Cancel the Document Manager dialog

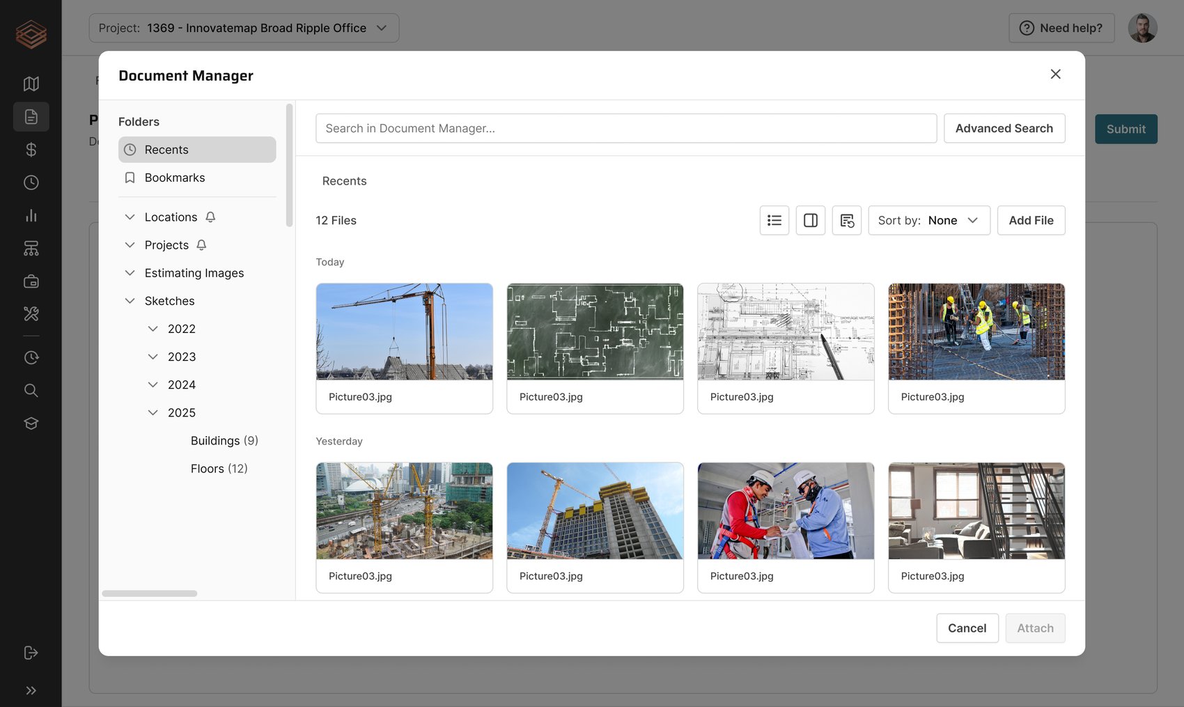967,628
